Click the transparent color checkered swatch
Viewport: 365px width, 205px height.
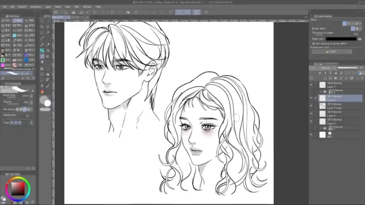point(45,109)
